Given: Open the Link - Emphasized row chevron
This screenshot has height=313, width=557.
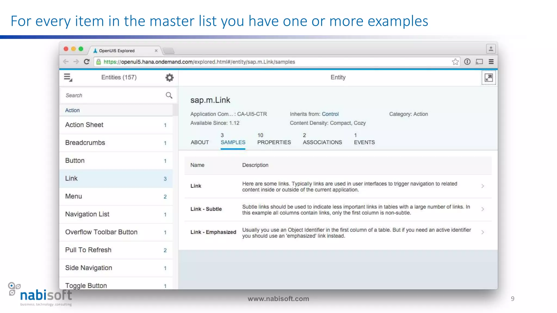Looking at the screenshot, I should click(483, 232).
